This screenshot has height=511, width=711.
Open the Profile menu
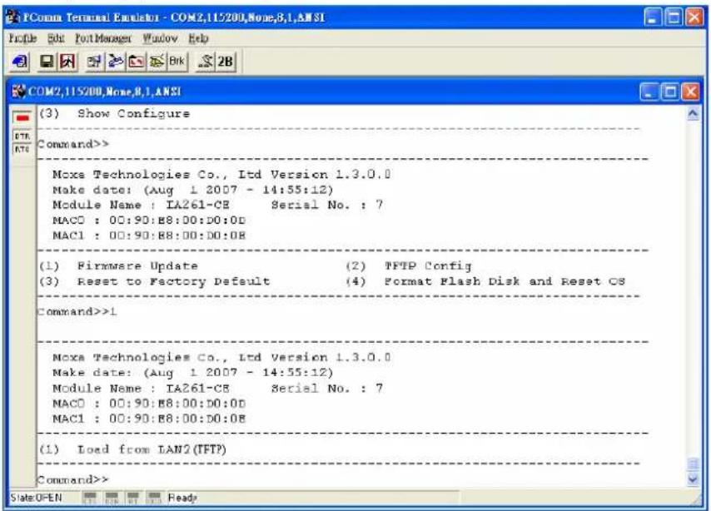click(x=22, y=38)
